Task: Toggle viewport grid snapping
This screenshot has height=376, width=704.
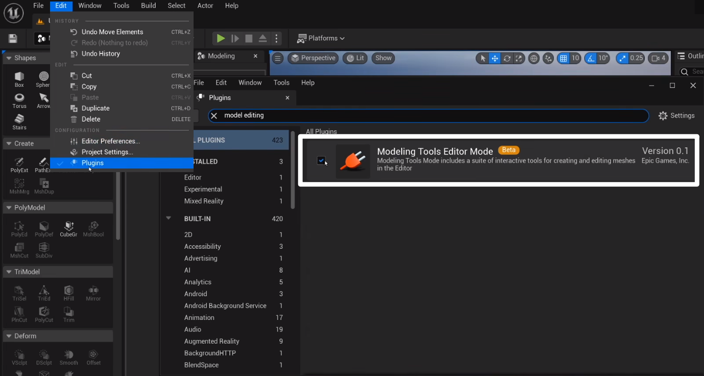Action: pos(564,59)
